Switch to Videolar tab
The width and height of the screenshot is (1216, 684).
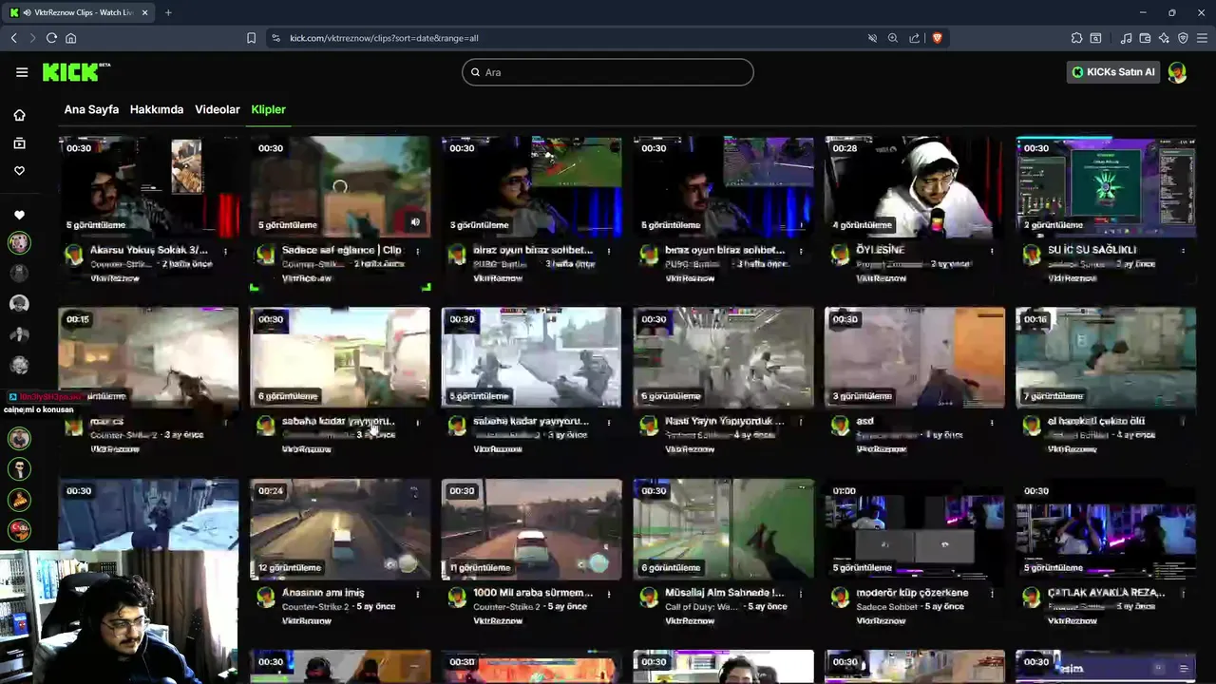tap(218, 109)
